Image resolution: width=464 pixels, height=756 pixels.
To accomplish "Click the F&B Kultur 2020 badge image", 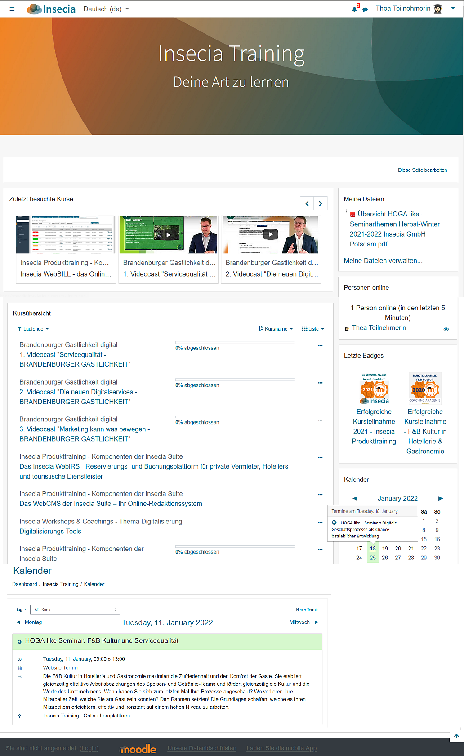I will click(x=425, y=389).
